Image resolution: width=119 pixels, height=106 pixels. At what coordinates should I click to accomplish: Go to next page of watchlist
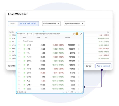(x=75, y=92)
